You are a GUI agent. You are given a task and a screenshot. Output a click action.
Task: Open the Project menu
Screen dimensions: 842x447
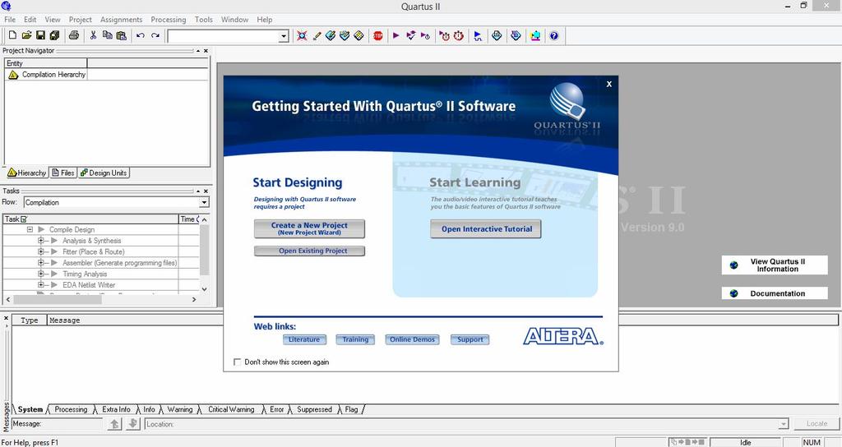80,20
